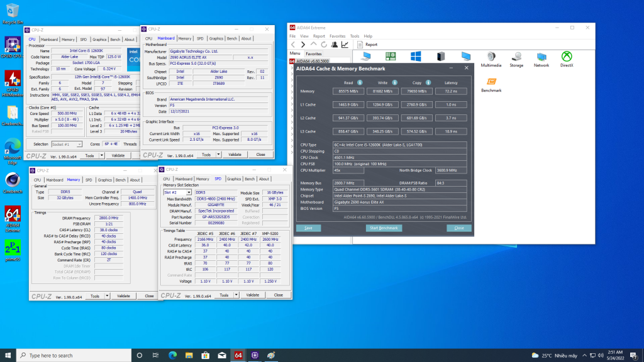Open the Storage category icon

[x=516, y=60]
